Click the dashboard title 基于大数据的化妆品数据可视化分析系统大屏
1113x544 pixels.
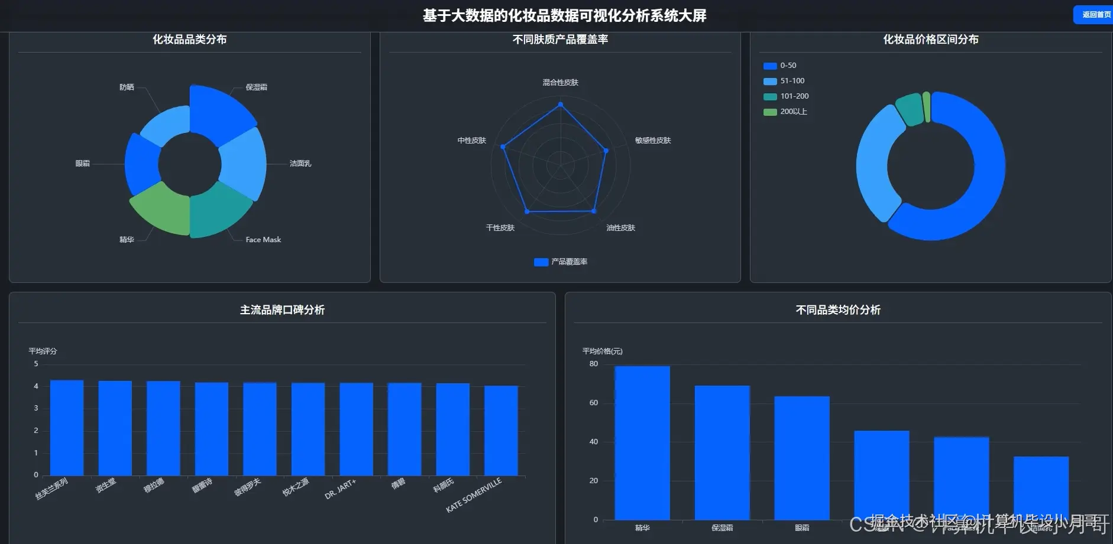564,16
